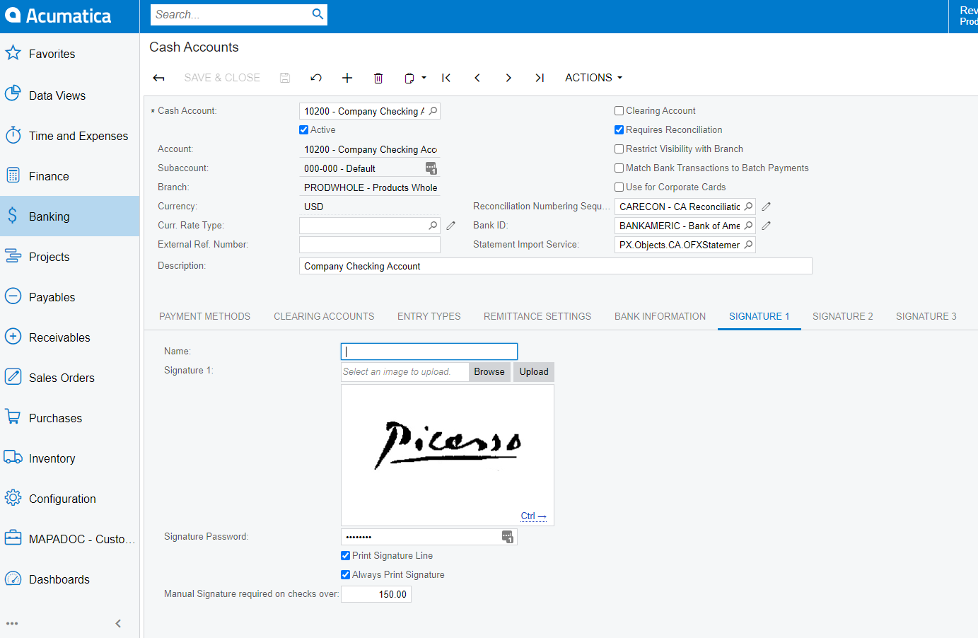Image resolution: width=978 pixels, height=638 pixels.
Task: Open MAPADOC workspace in sidebar
Action: [69, 539]
